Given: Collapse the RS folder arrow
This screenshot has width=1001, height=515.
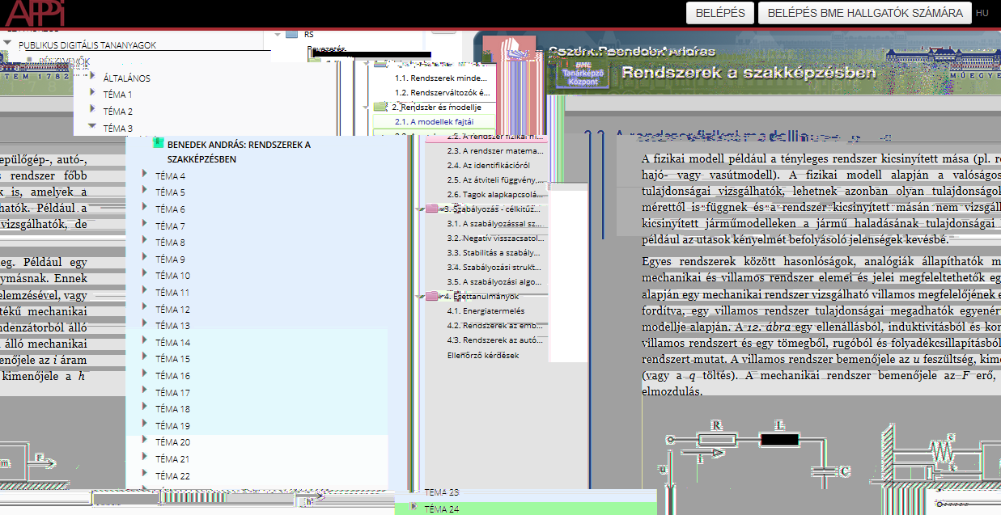Looking at the screenshot, I should (x=278, y=35).
